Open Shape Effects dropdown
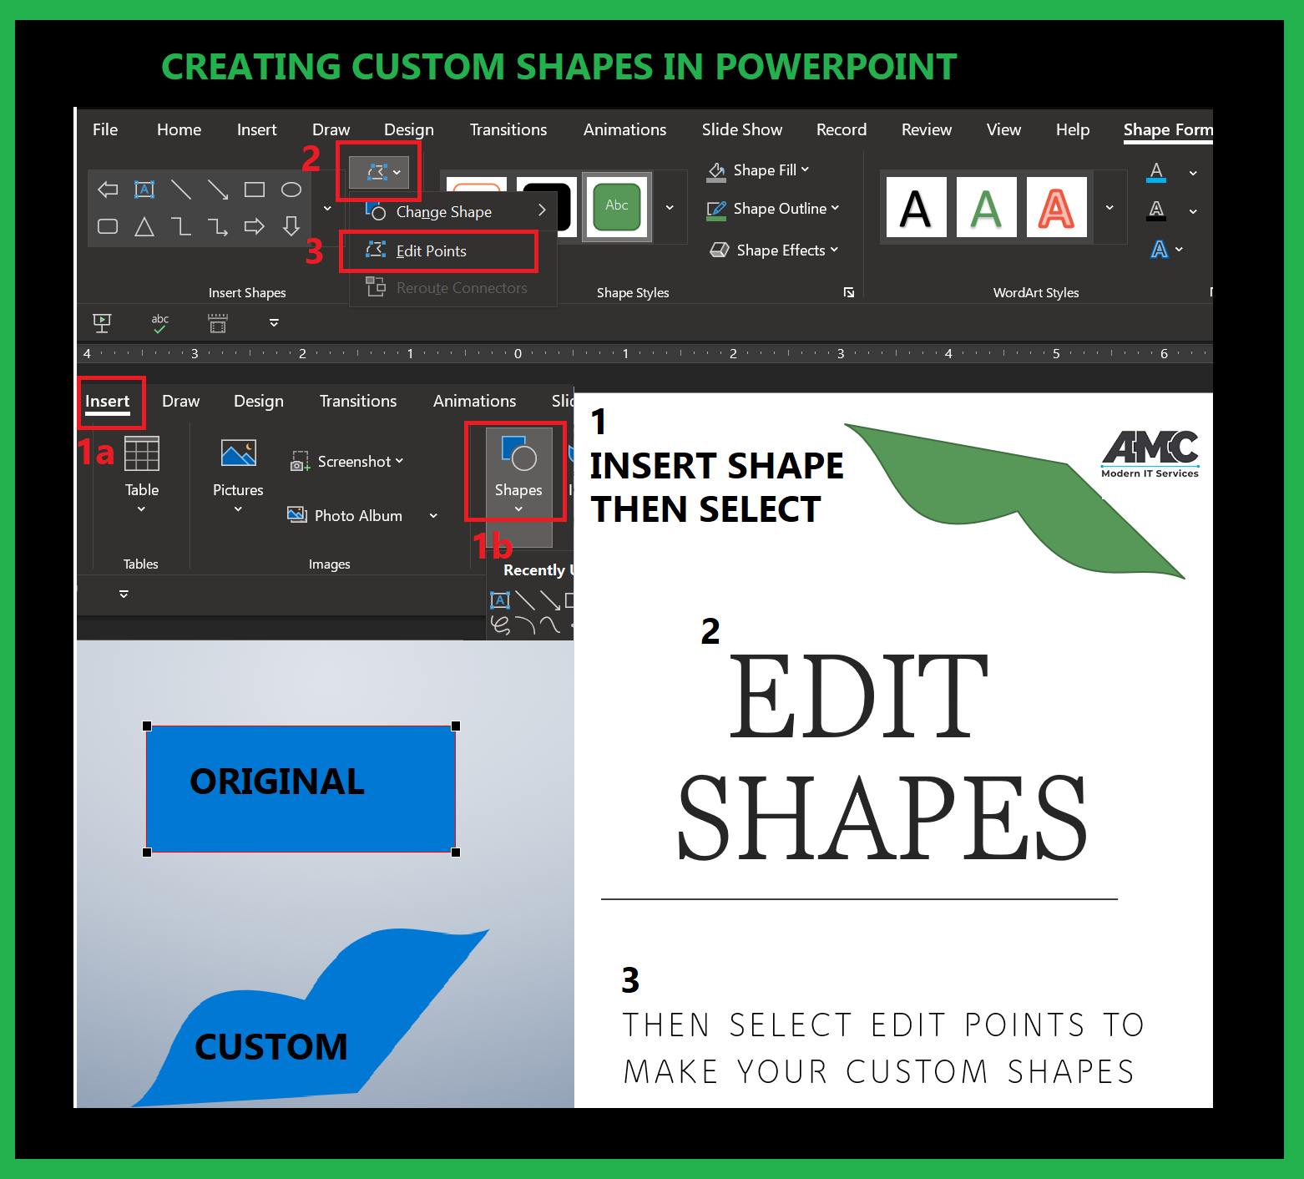 click(775, 250)
